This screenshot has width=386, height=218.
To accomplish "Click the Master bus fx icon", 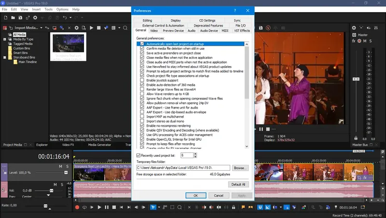I will [354, 41].
